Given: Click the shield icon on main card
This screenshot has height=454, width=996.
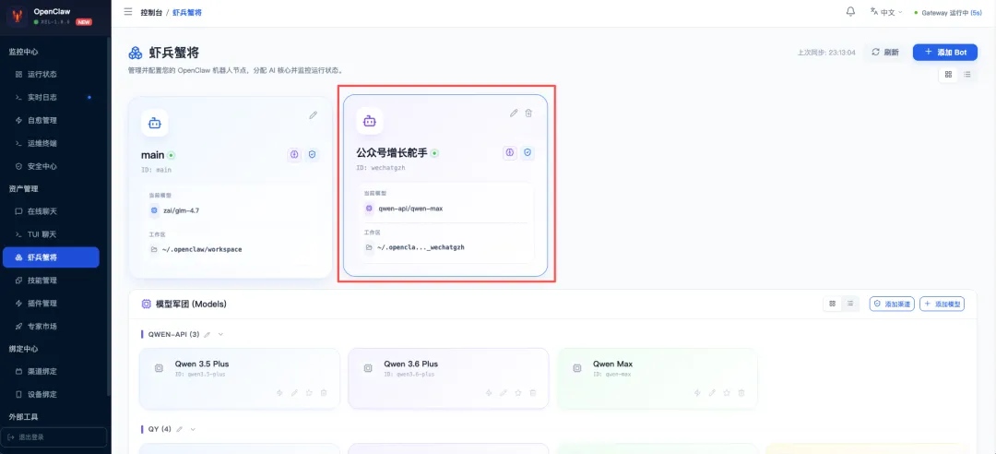Looking at the screenshot, I should pos(312,154).
